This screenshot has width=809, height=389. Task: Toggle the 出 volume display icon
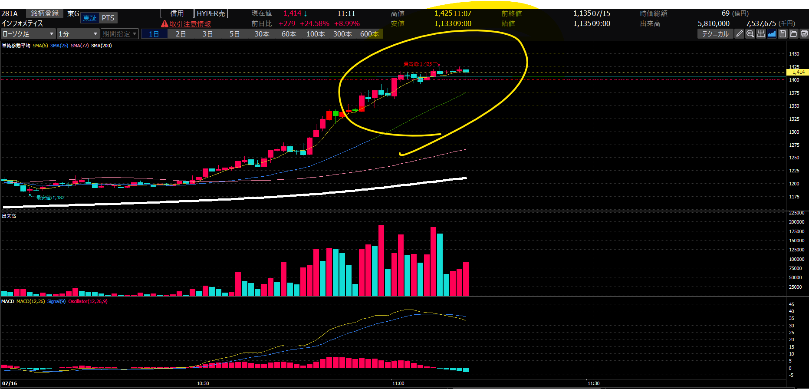761,34
